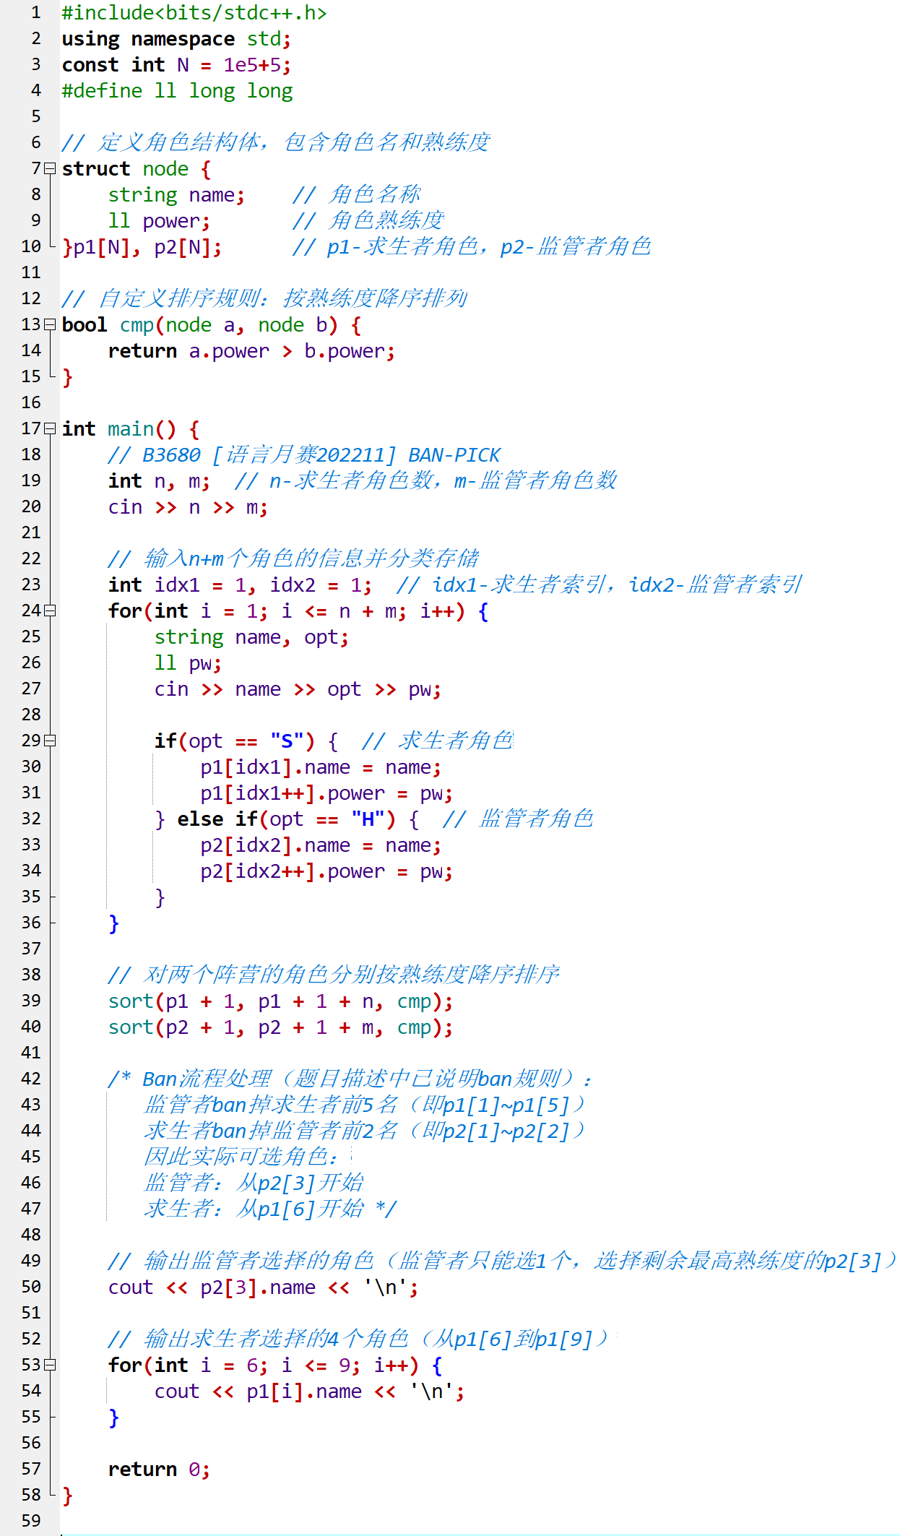The image size is (900, 1536).
Task: Click 'cin >> n >> m;' statement
Action: click(x=188, y=507)
